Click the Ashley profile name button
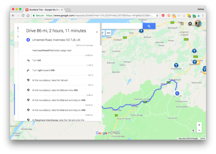The image size is (216, 154). coord(201,9)
